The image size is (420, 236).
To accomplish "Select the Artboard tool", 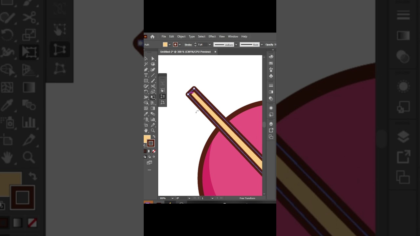I will coord(146,125).
